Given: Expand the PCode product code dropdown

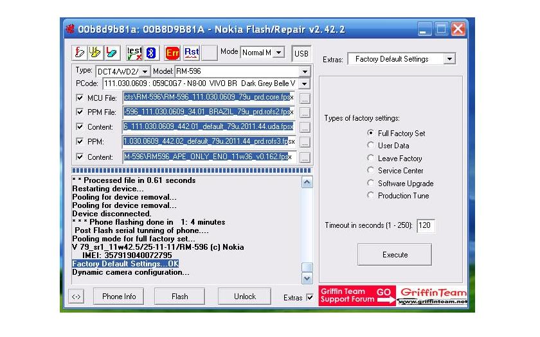Looking at the screenshot, I should pyautogui.click(x=305, y=83).
